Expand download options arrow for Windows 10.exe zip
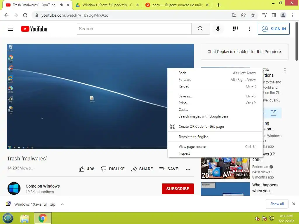Image resolution: width=299 pixels, height=224 pixels. tap(62, 204)
